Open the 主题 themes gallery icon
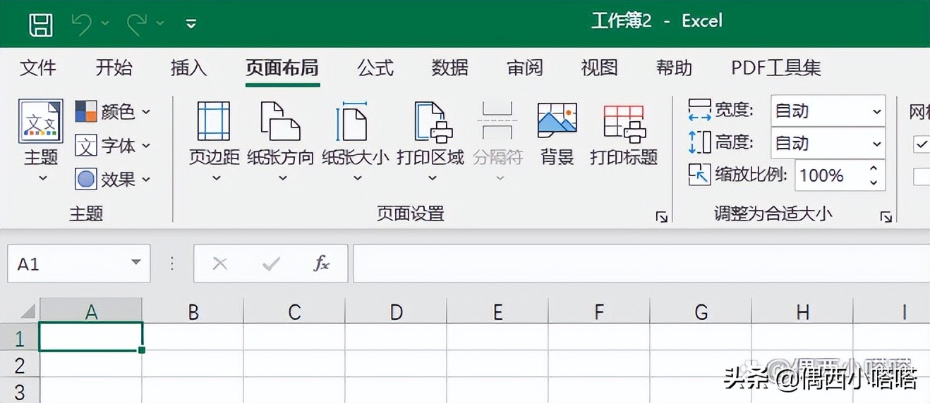 [x=40, y=121]
